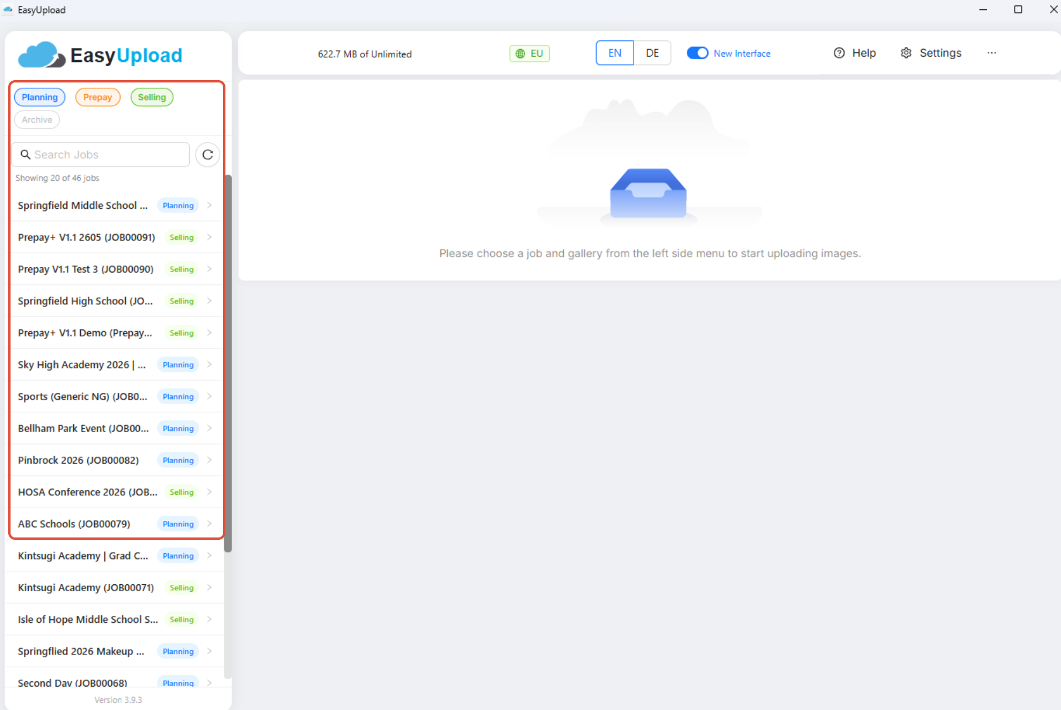This screenshot has height=710, width=1061.
Task: Click the refresh jobs icon
Action: (x=207, y=155)
